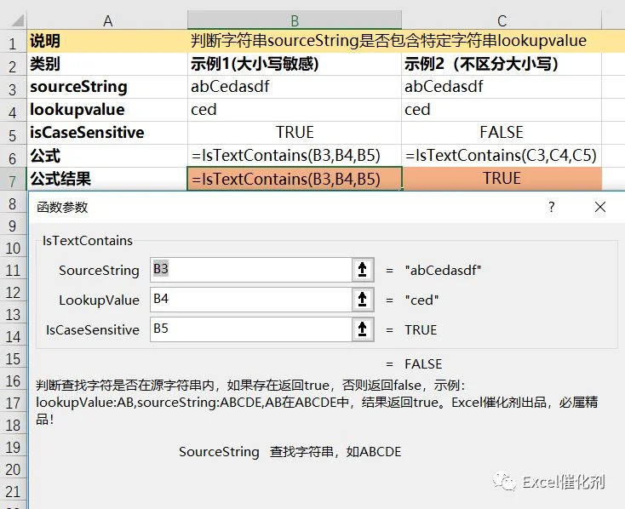This screenshot has width=625, height=509.
Task: Click cell A7 labeled 公式结果
Action: click(x=107, y=179)
